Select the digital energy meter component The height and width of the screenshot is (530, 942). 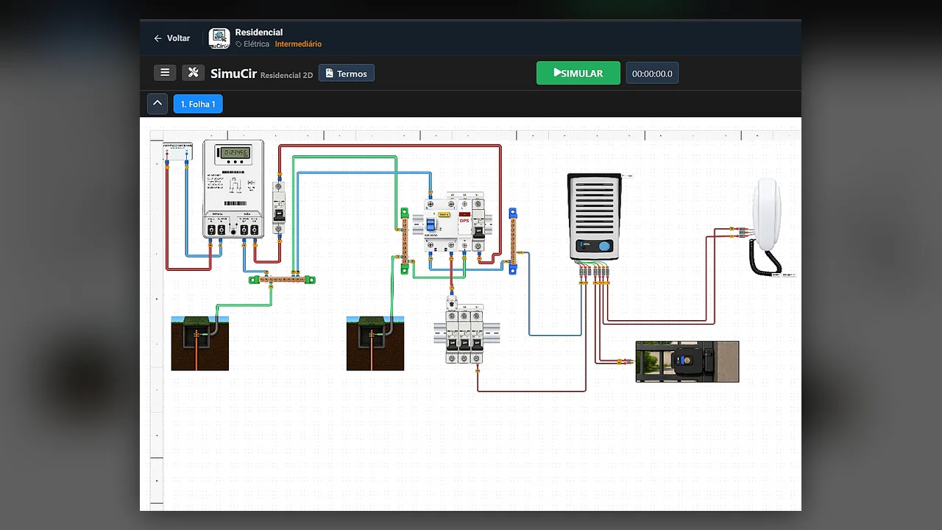pyautogui.click(x=233, y=190)
